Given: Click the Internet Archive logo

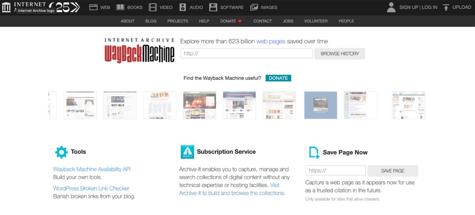Looking at the screenshot, I should 7,7.
